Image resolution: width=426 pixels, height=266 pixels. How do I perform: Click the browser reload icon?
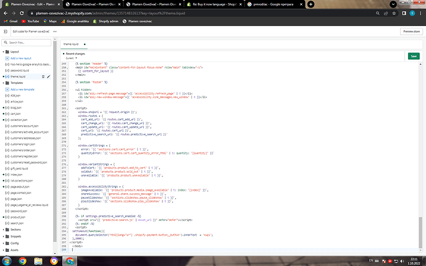[x=21, y=12]
